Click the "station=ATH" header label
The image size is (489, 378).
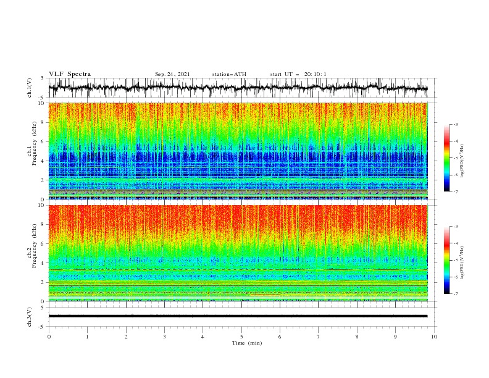(229, 74)
